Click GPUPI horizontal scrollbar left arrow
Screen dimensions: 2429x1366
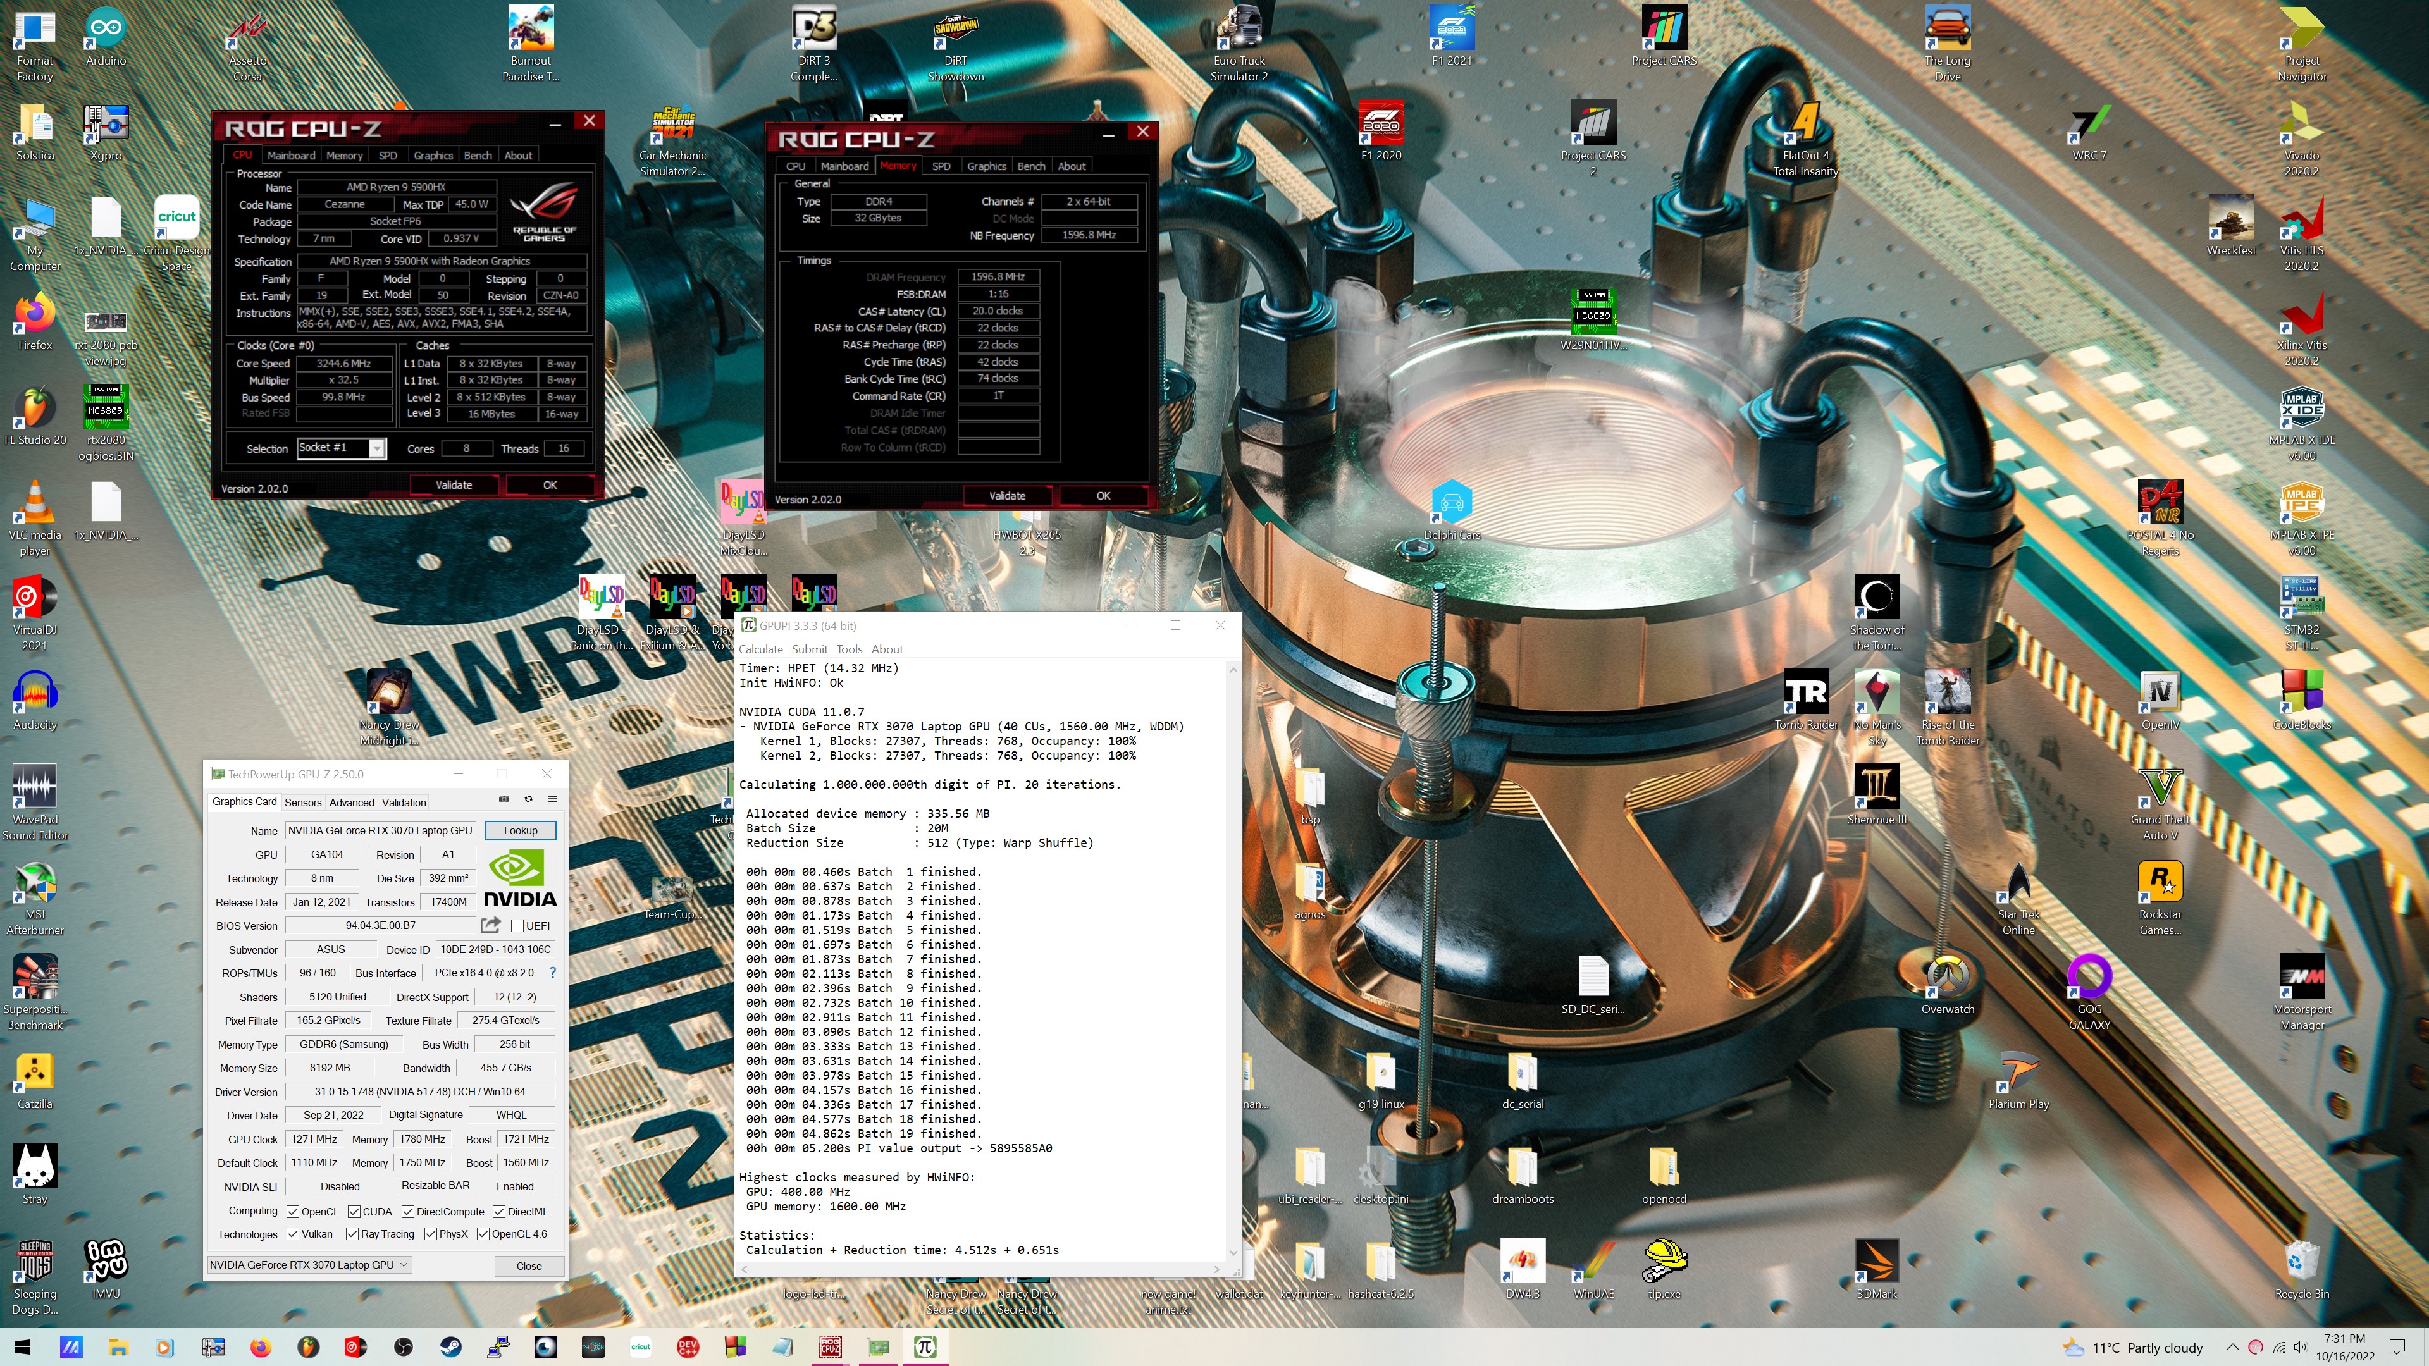[x=744, y=1269]
